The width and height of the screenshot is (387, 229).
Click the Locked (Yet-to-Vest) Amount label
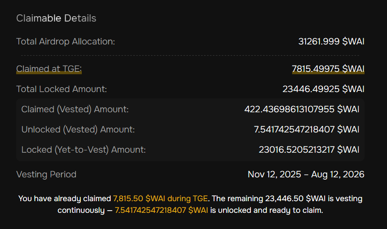[x=84, y=150]
